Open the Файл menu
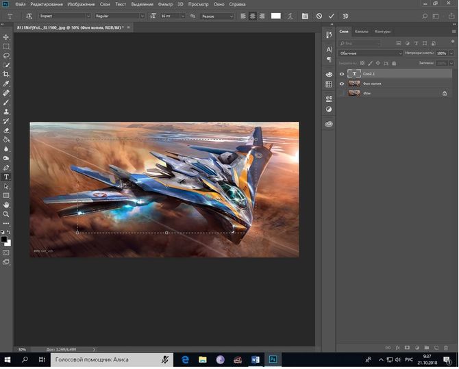The image size is (459, 369). pos(20,4)
